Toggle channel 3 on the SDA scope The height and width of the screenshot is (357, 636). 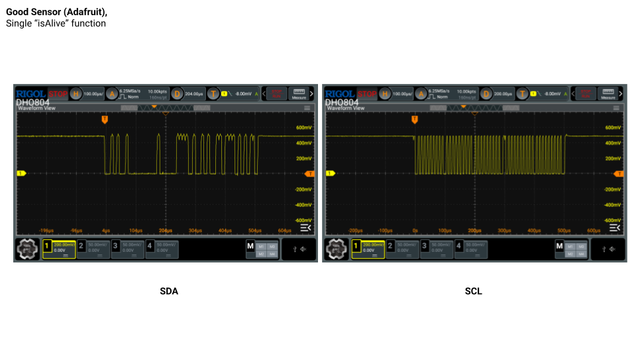pyautogui.click(x=127, y=249)
